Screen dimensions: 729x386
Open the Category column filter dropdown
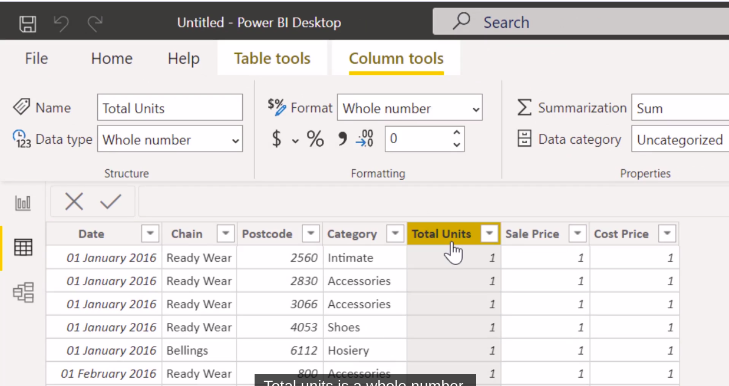395,234
